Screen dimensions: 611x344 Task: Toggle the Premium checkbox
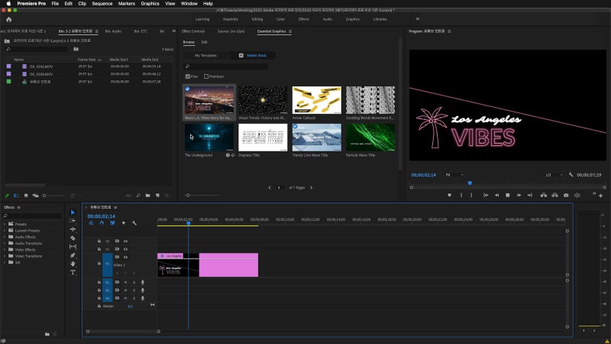click(206, 76)
